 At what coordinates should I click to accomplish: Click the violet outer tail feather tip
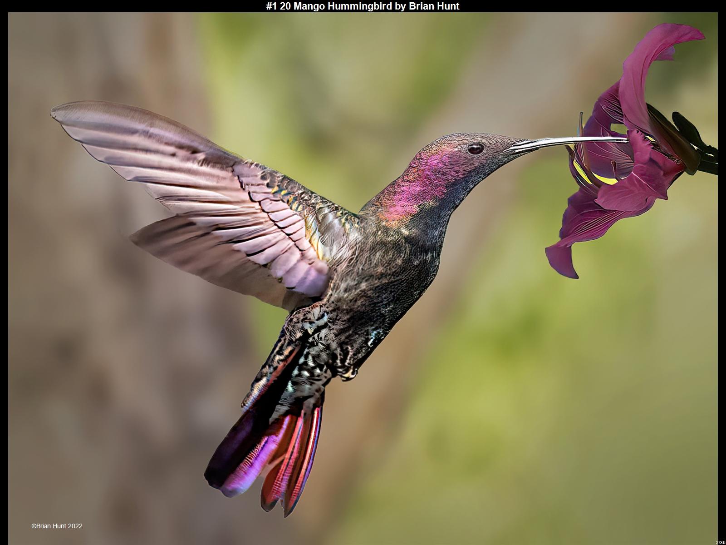[x=227, y=486]
